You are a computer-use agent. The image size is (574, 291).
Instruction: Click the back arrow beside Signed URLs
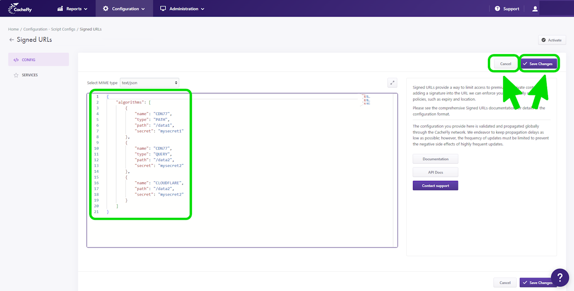[12, 40]
